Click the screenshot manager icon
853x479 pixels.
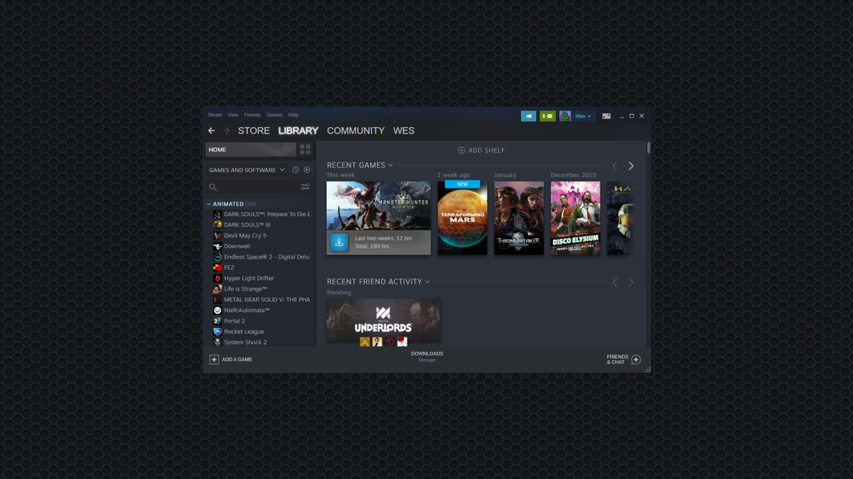click(x=606, y=115)
